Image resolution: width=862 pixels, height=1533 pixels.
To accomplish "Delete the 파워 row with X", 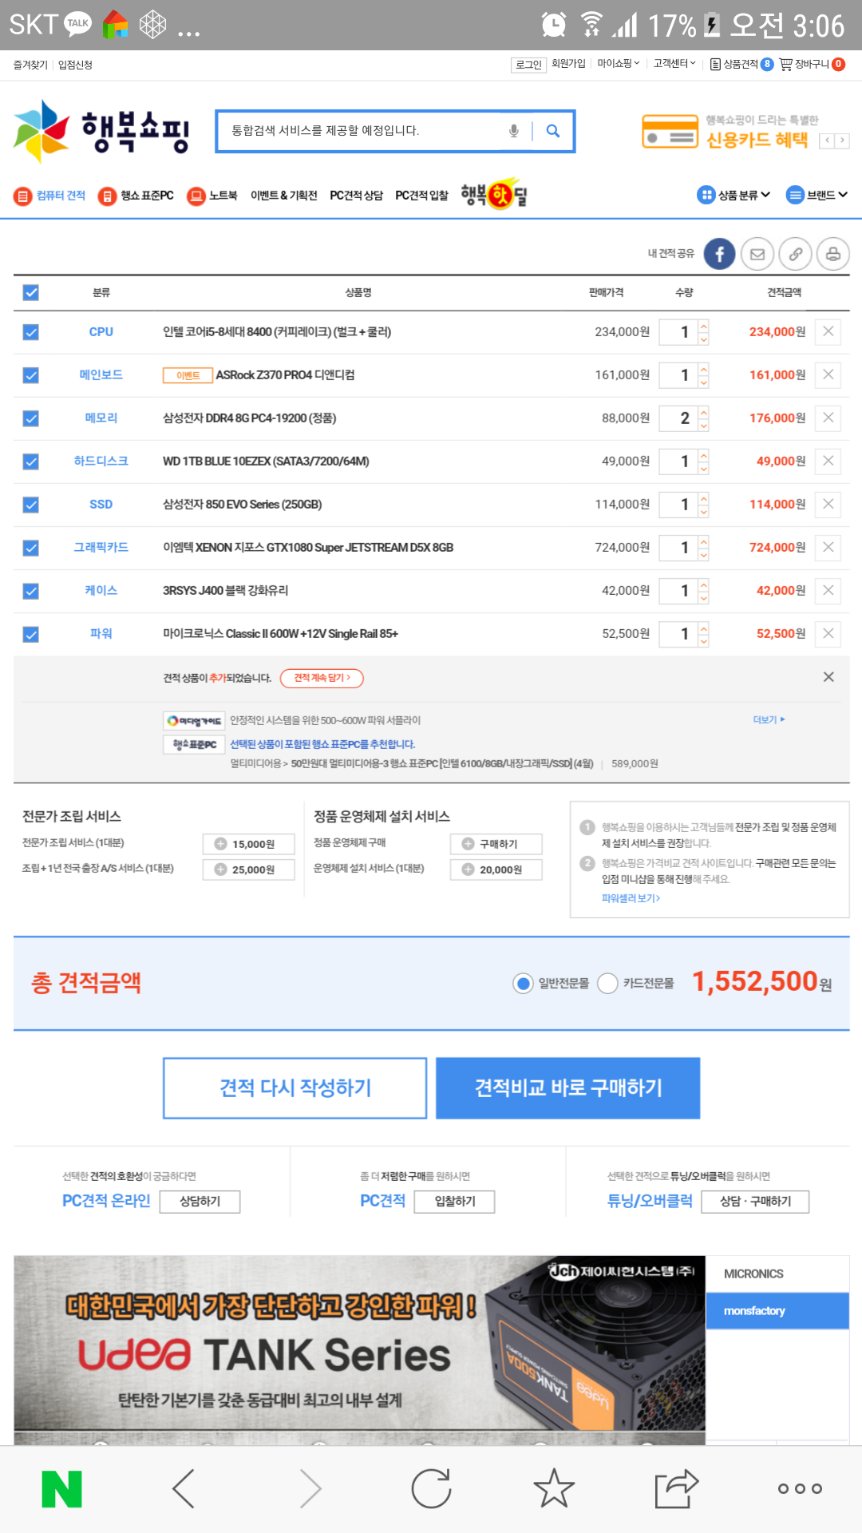I will [828, 633].
